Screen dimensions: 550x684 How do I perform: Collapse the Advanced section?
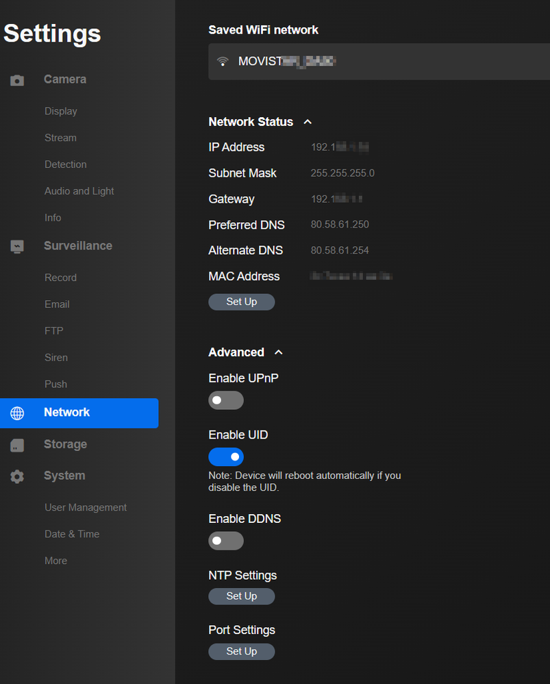pyautogui.click(x=278, y=352)
